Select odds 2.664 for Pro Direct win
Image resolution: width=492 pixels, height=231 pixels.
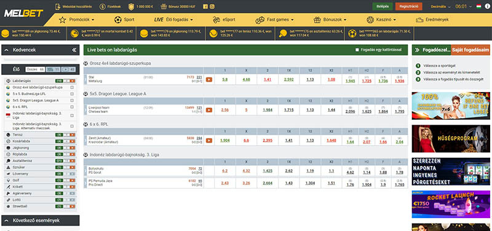click(268, 183)
